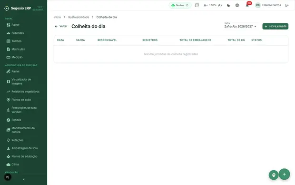Click the SAFRA column header
The width and height of the screenshot is (295, 185).
(x=80, y=40)
